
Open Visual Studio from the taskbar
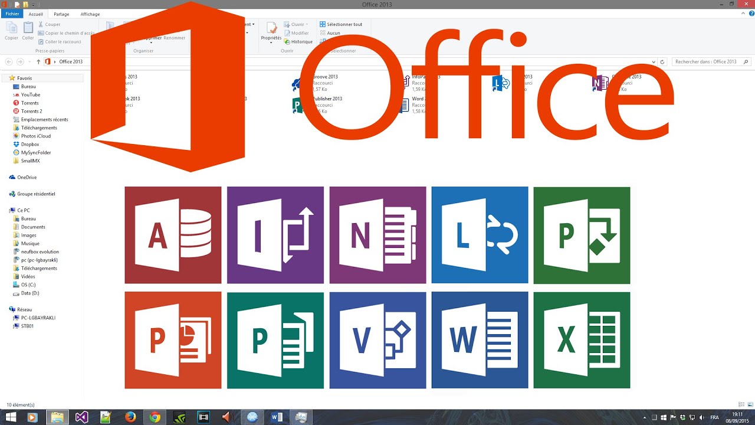(82, 417)
